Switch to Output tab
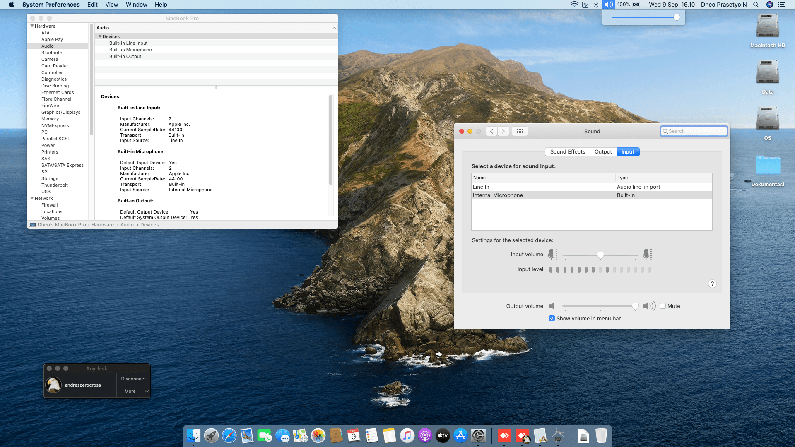795x447 pixels. click(603, 151)
